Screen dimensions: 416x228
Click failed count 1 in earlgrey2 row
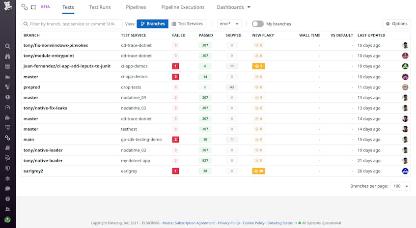[x=176, y=171]
